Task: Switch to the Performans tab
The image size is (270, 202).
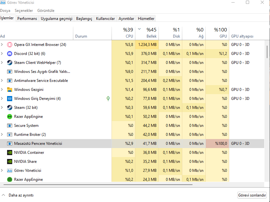Action: pos(27,19)
